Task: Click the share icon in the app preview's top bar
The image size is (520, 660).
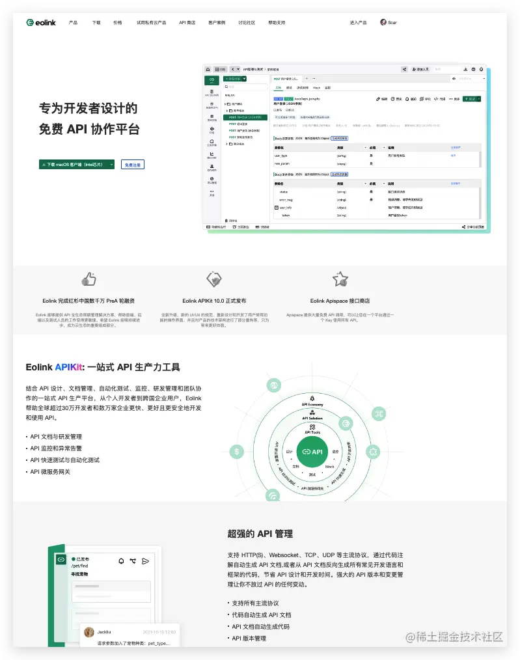Action: (404, 70)
